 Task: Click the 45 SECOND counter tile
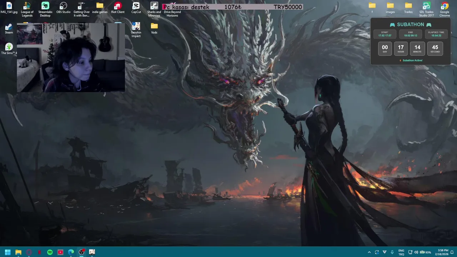tap(435, 49)
